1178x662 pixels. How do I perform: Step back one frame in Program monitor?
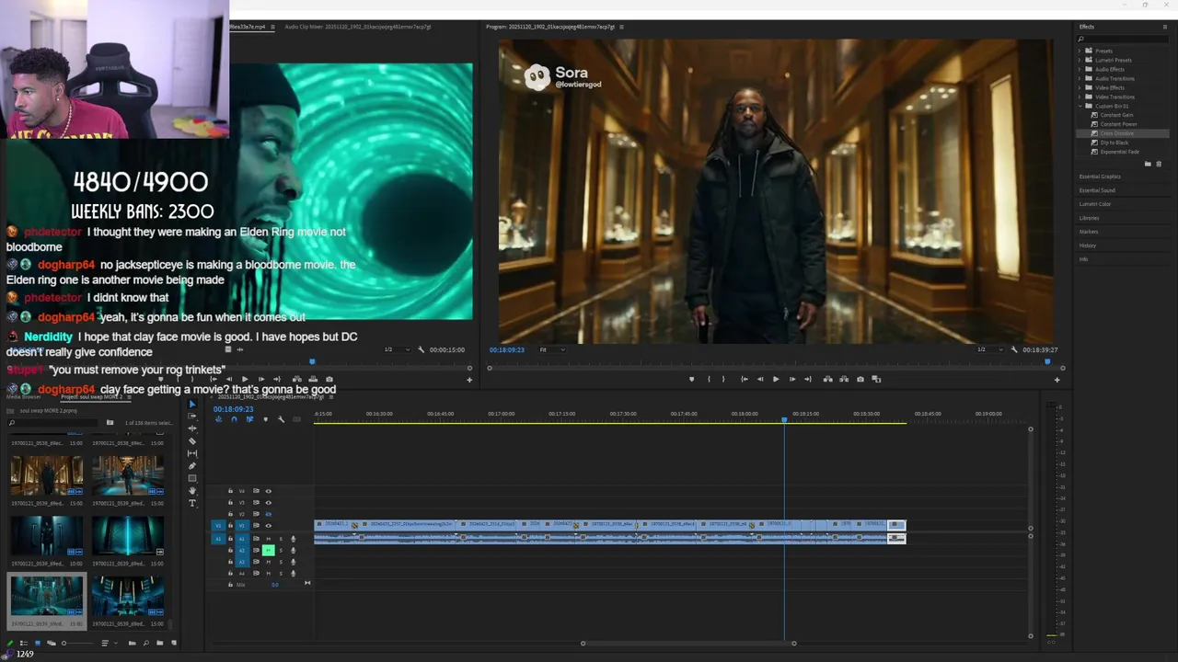(x=760, y=379)
